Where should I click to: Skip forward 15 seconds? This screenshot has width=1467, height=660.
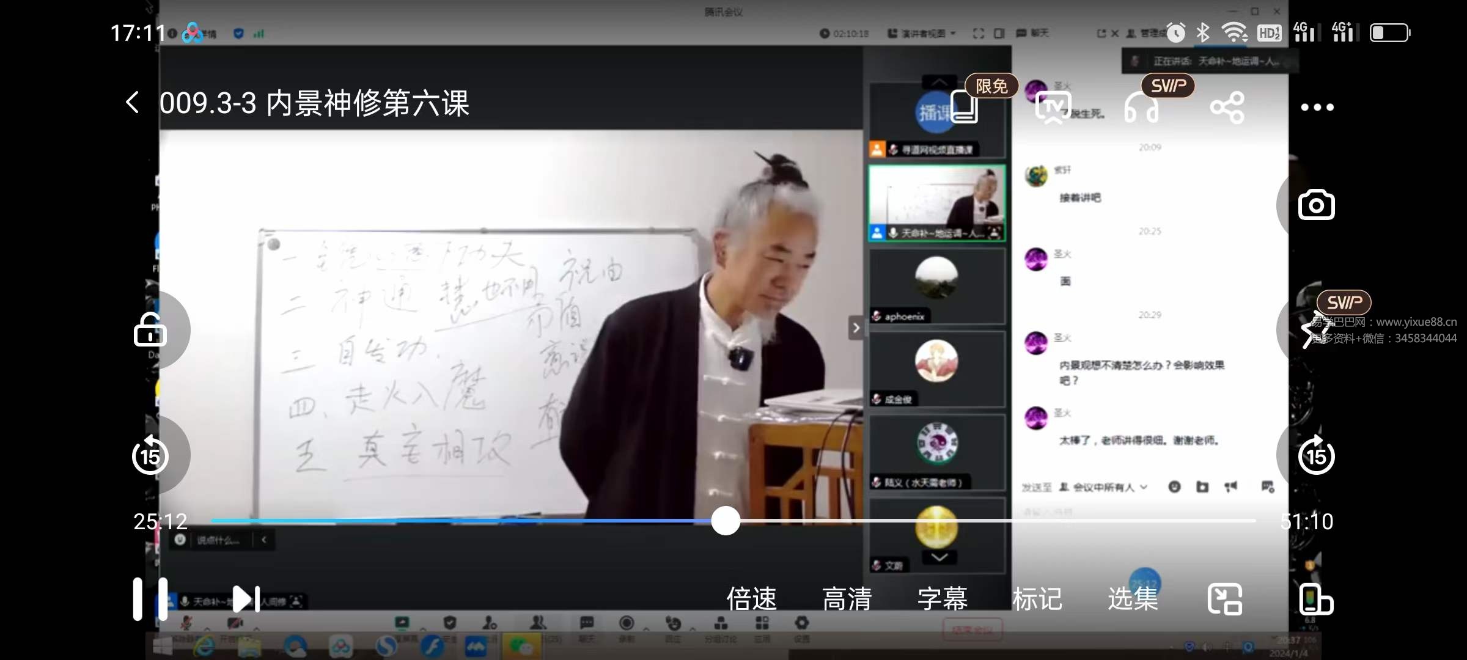pyautogui.click(x=1315, y=455)
